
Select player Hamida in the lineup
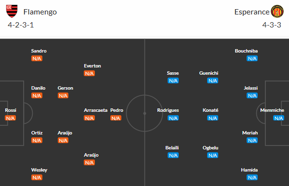pos(249,170)
